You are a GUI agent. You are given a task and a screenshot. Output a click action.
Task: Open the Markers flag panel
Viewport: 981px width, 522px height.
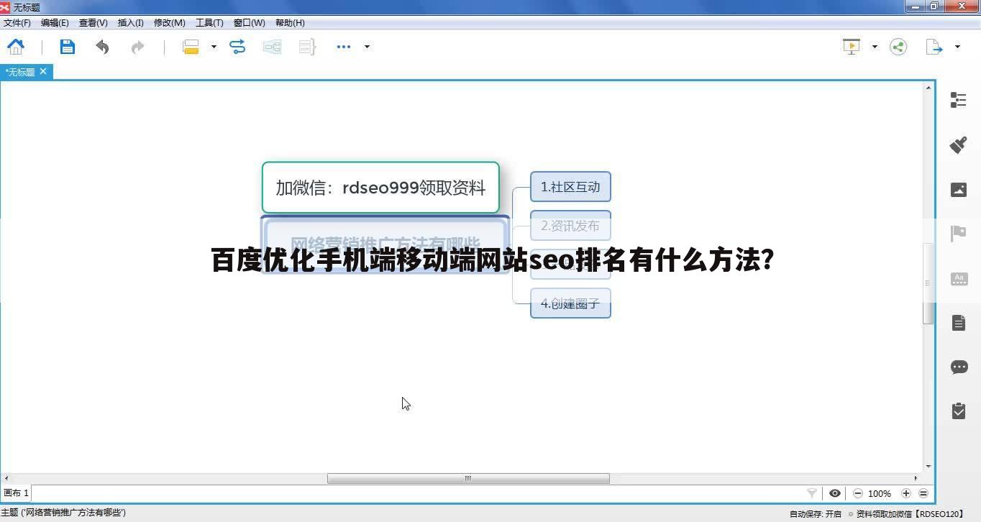coord(959,233)
